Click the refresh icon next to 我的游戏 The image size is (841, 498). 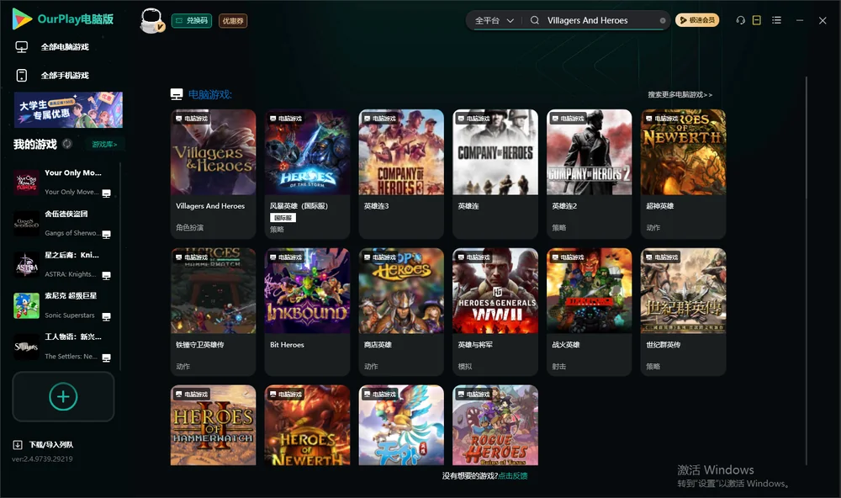[67, 144]
